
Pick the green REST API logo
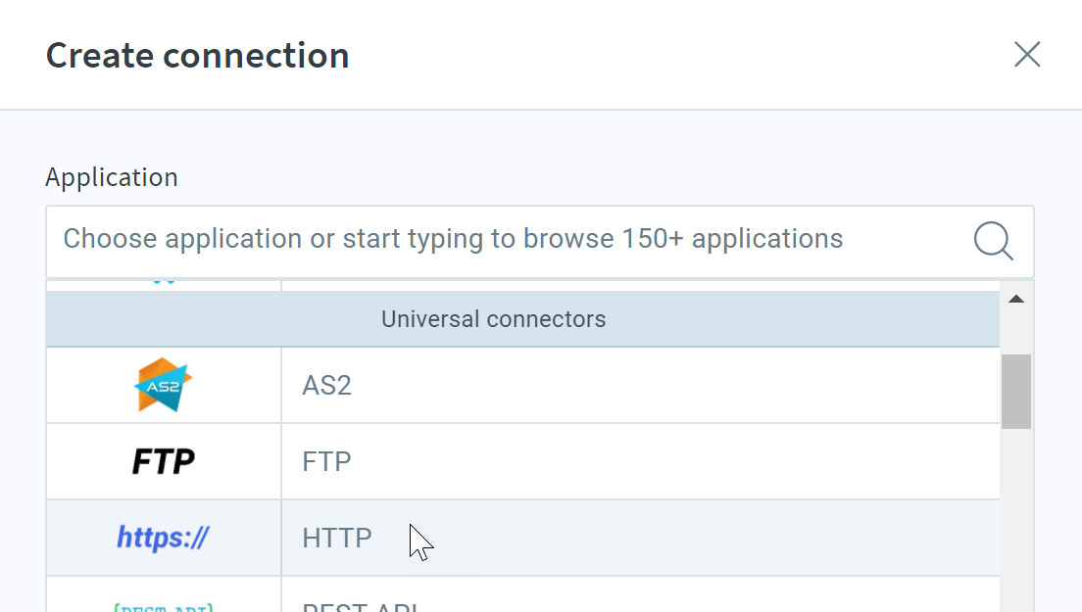pyautogui.click(x=164, y=606)
